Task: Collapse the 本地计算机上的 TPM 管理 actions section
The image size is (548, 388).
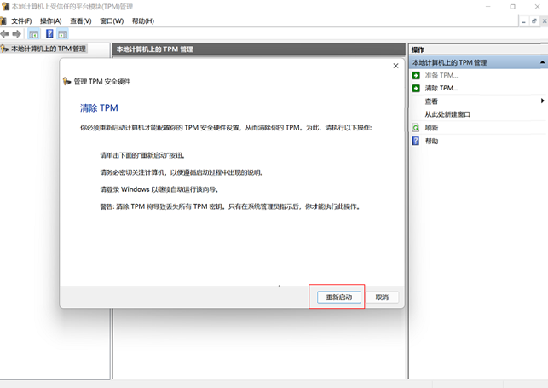Action: 542,62
